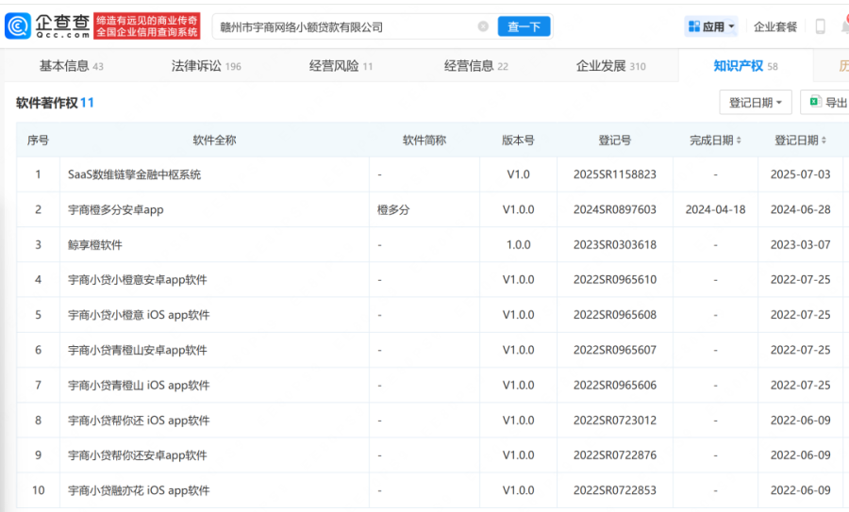Sort by 完成日期 arrow icon

[739, 140]
